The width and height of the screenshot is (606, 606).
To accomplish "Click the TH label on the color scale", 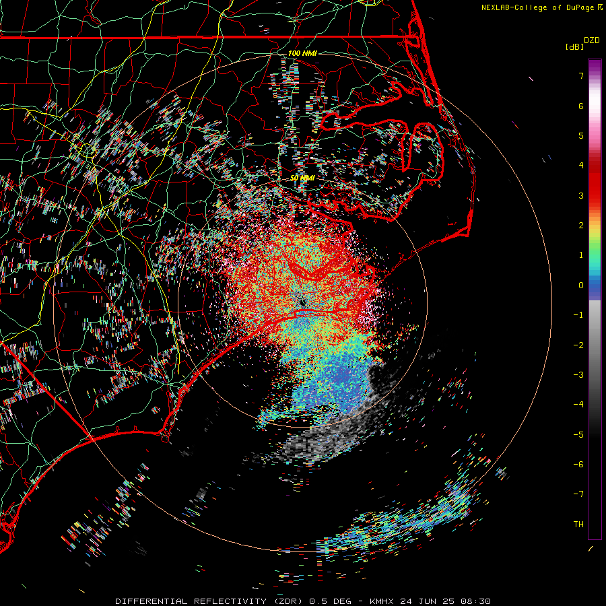I will click(x=578, y=525).
